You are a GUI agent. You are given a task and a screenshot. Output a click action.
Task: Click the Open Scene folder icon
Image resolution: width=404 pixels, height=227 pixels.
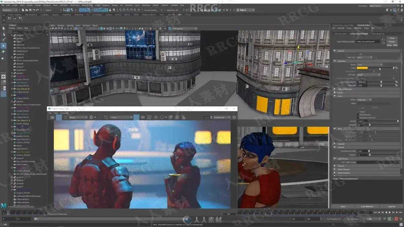tap(27, 10)
